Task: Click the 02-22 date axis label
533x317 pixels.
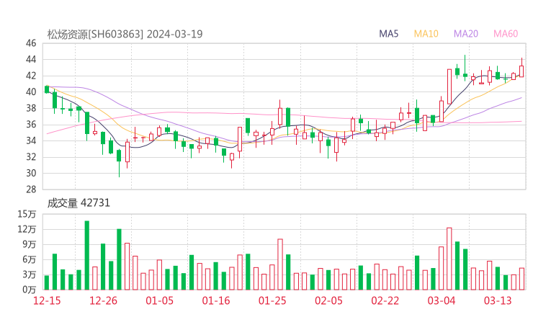Action: [385, 300]
